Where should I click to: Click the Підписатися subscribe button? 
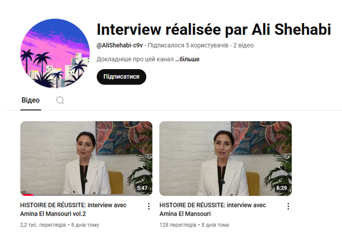[121, 77]
